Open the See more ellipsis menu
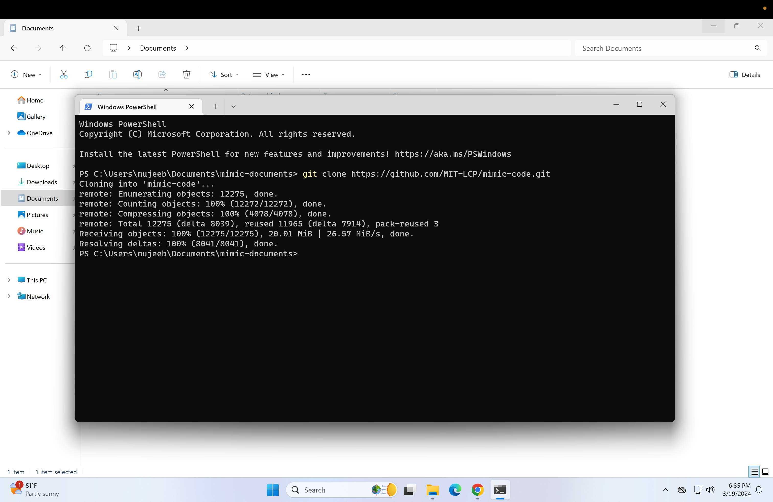The image size is (773, 502). [306, 75]
